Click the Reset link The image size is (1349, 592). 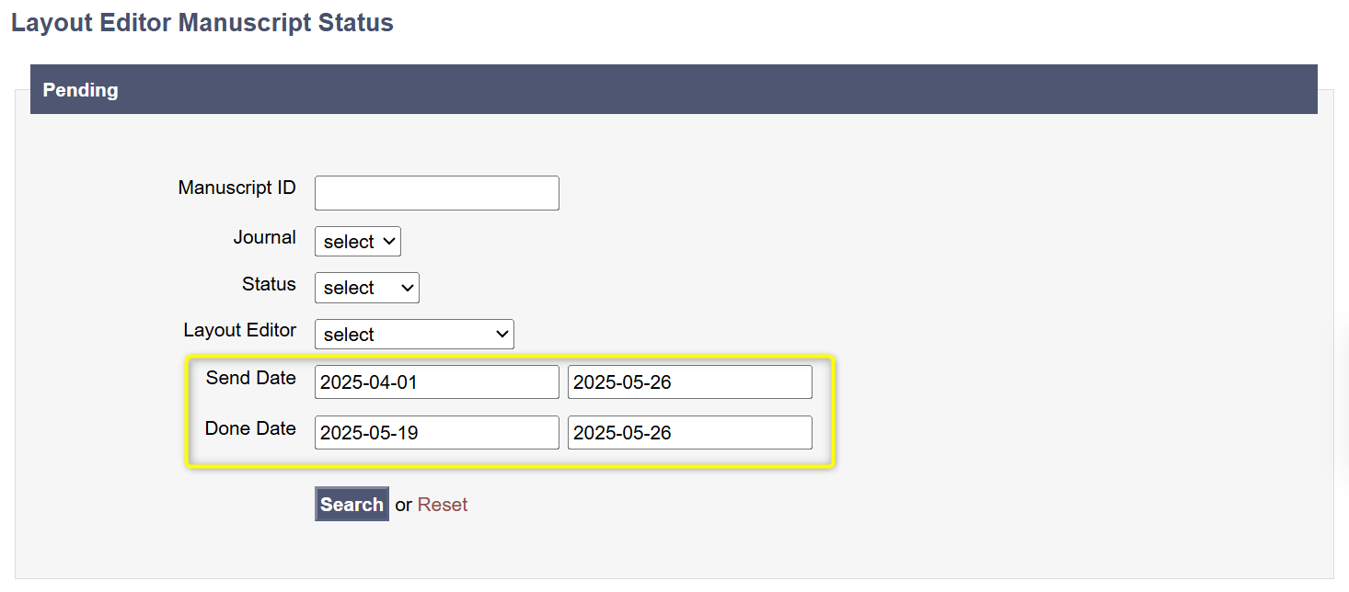click(x=443, y=505)
